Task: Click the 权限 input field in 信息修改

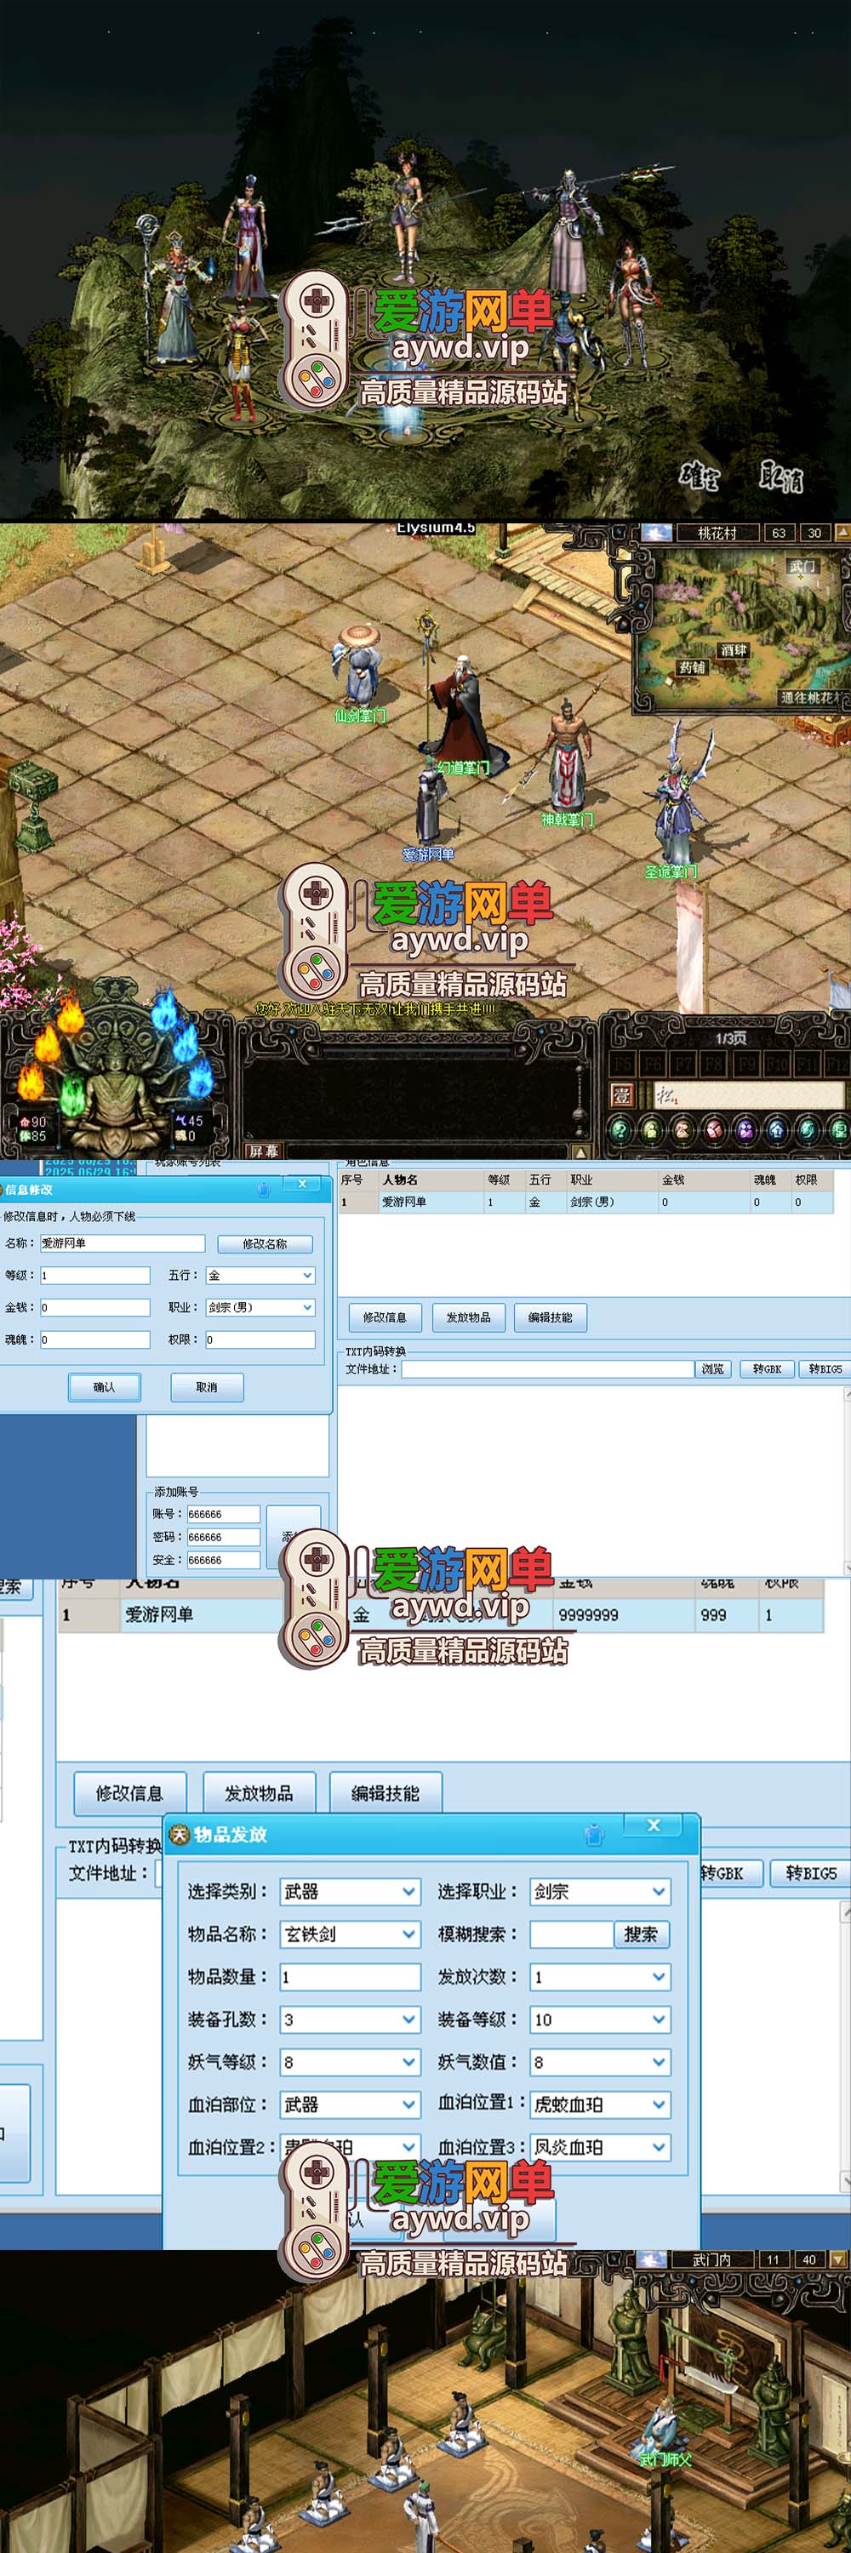Action: click(260, 1339)
